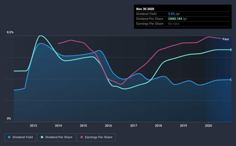Viewport: 236px width, 146px height.
Task: Click the pink Earnings Per Share legend dot
Action: [82, 137]
